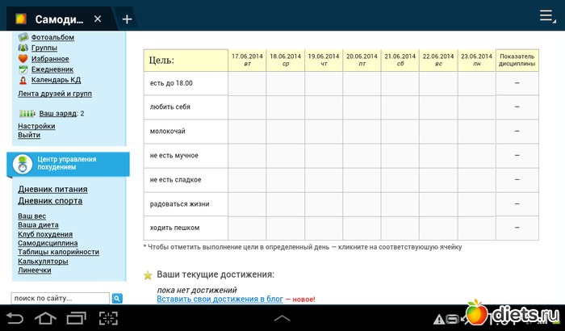Mark 'есть до 18.00' cell for 17.06.2014
Screen dimensions: 565x331
pos(247,83)
